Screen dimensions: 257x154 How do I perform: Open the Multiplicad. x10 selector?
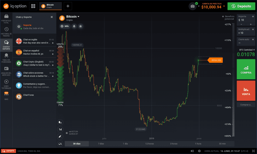(246, 31)
